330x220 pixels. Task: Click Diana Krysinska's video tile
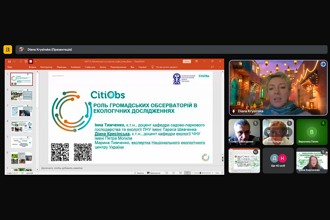[278, 88]
